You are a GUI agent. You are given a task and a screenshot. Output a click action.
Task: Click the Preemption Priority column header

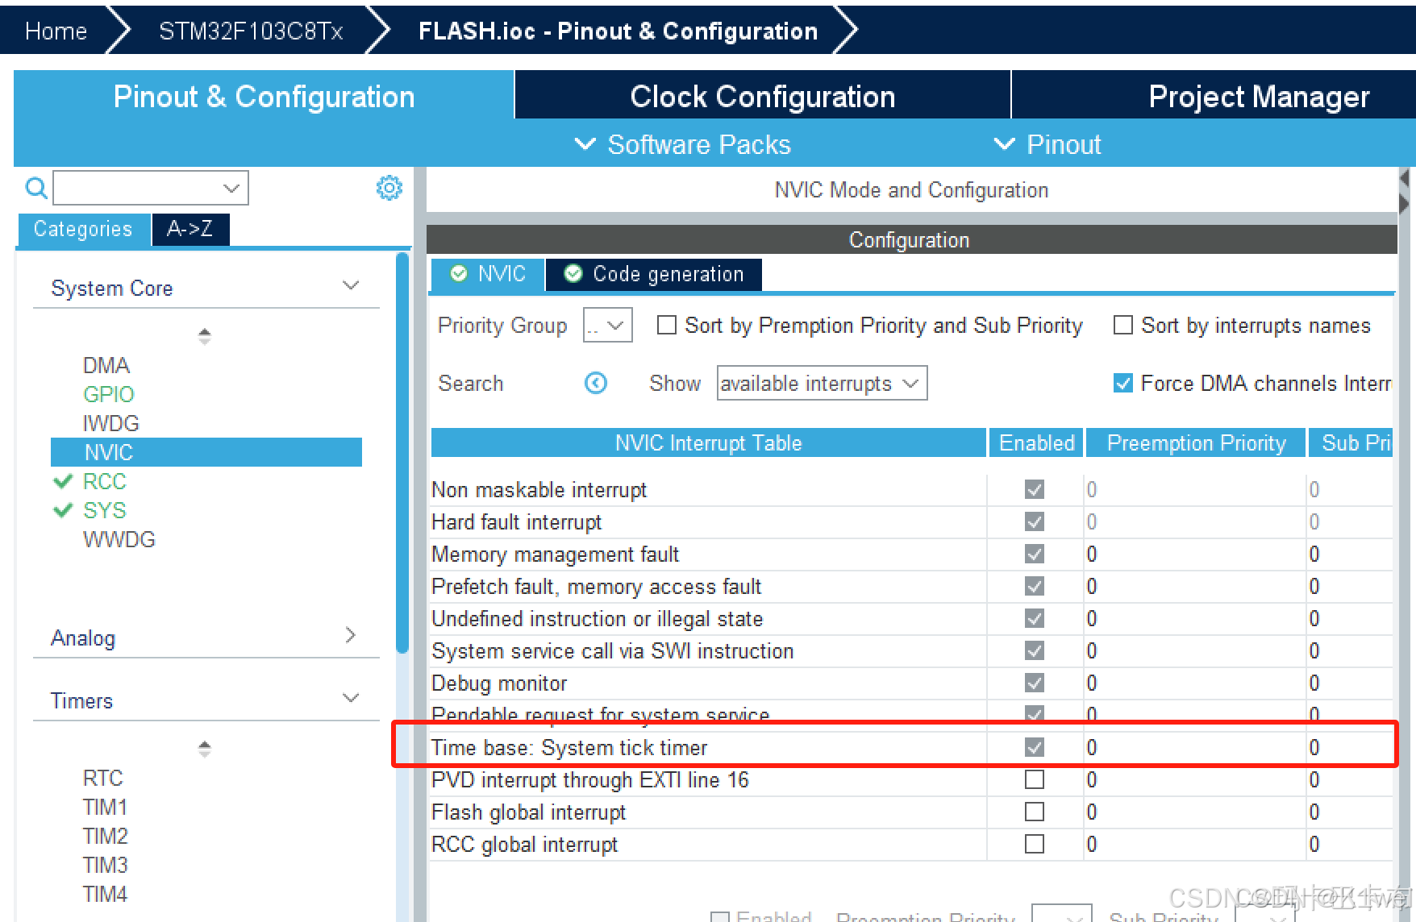(x=1196, y=443)
